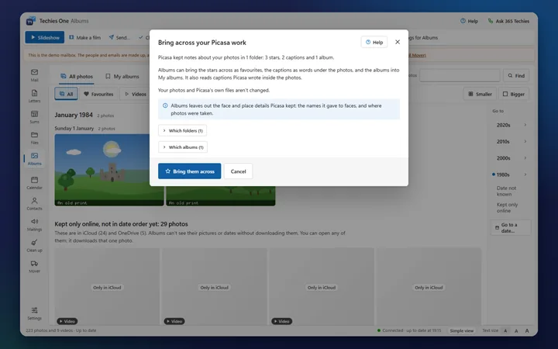Open the fourth Only in iCloud photo
Screen dimensions: 558x349
tap(429, 287)
